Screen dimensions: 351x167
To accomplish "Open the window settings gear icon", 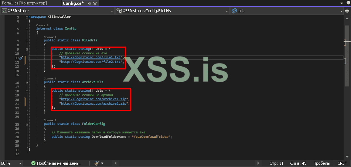I will [348, 3].
